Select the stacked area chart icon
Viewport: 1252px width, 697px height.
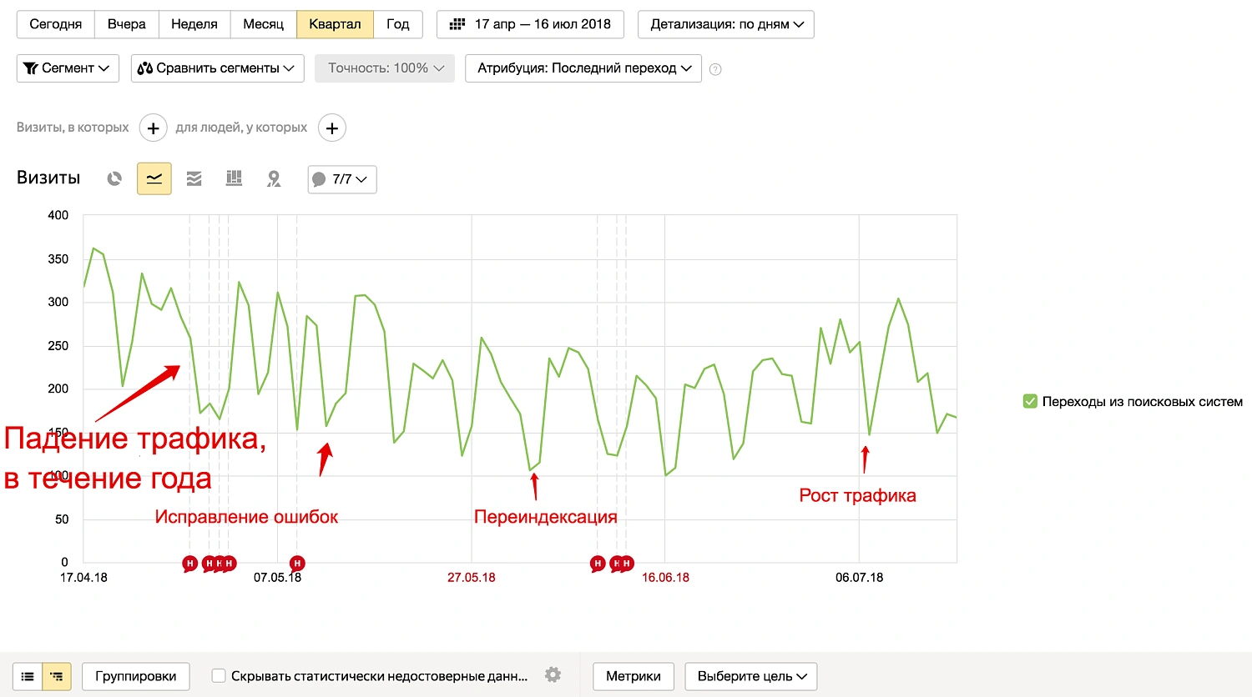[x=194, y=178]
